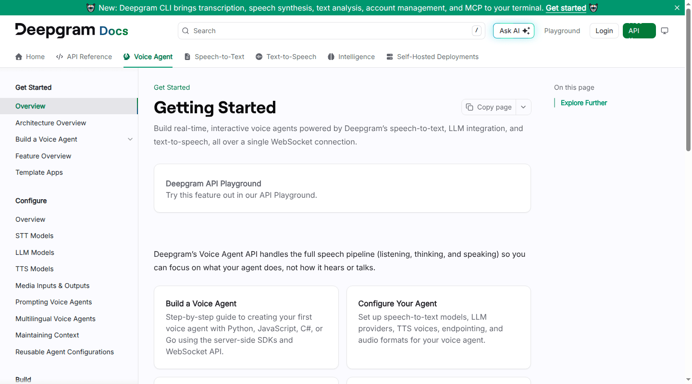Click the API Reference code icon
The image size is (692, 384).
(x=60, y=57)
